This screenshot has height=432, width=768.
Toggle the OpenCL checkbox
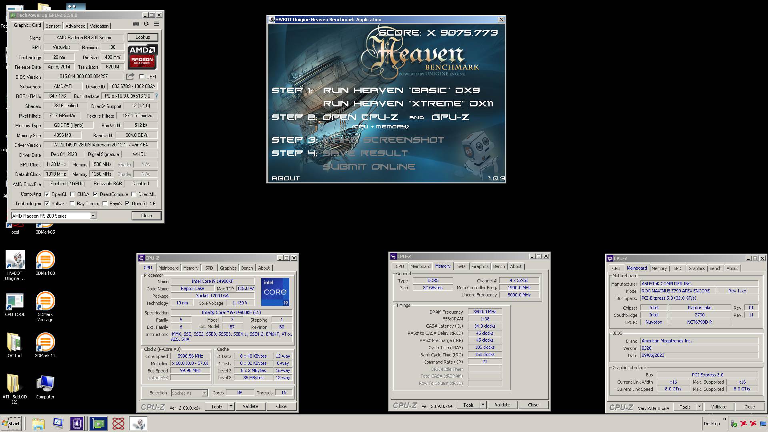tap(47, 194)
